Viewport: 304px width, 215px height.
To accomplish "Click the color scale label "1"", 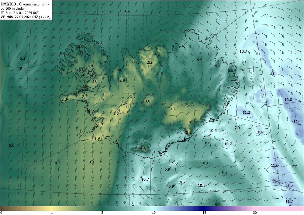I will click(x=52, y=213).
